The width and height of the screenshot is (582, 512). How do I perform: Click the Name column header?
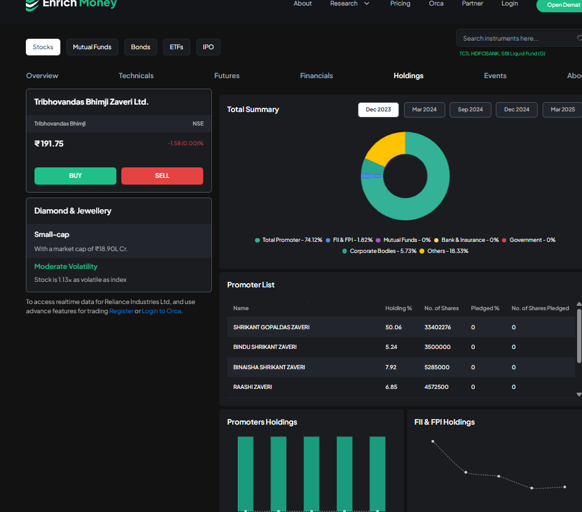click(x=241, y=308)
